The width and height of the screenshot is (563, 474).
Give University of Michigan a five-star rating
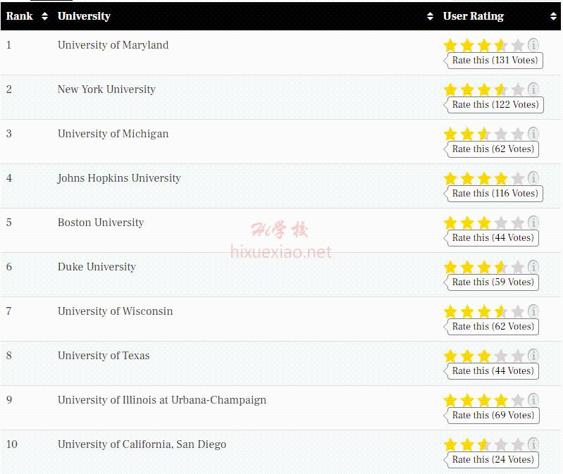point(517,134)
